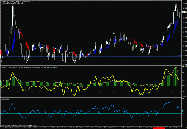Viewport: 187px width, 129px height.
Task: Click the lower cyan RSI level tag on the right scale
Action: pos(183,113)
